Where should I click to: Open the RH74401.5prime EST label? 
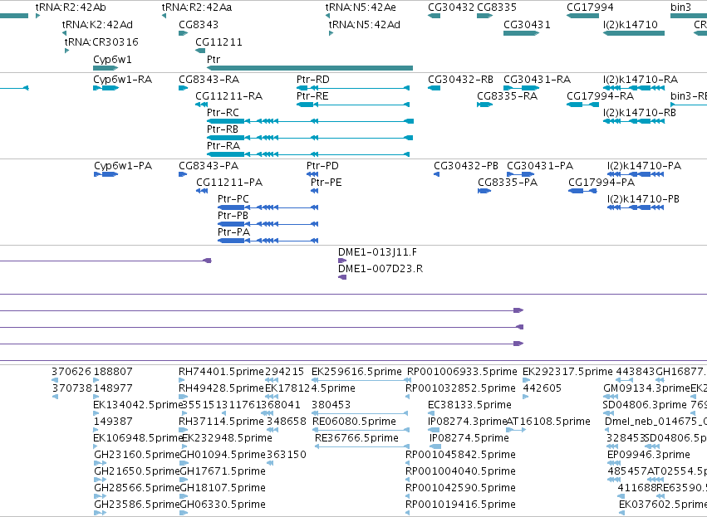[221, 372]
